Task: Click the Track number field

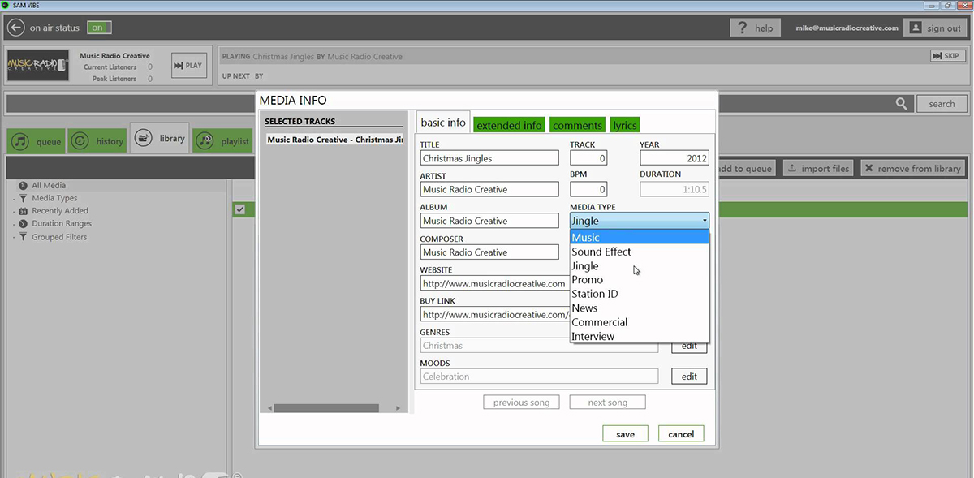Action: (588, 158)
